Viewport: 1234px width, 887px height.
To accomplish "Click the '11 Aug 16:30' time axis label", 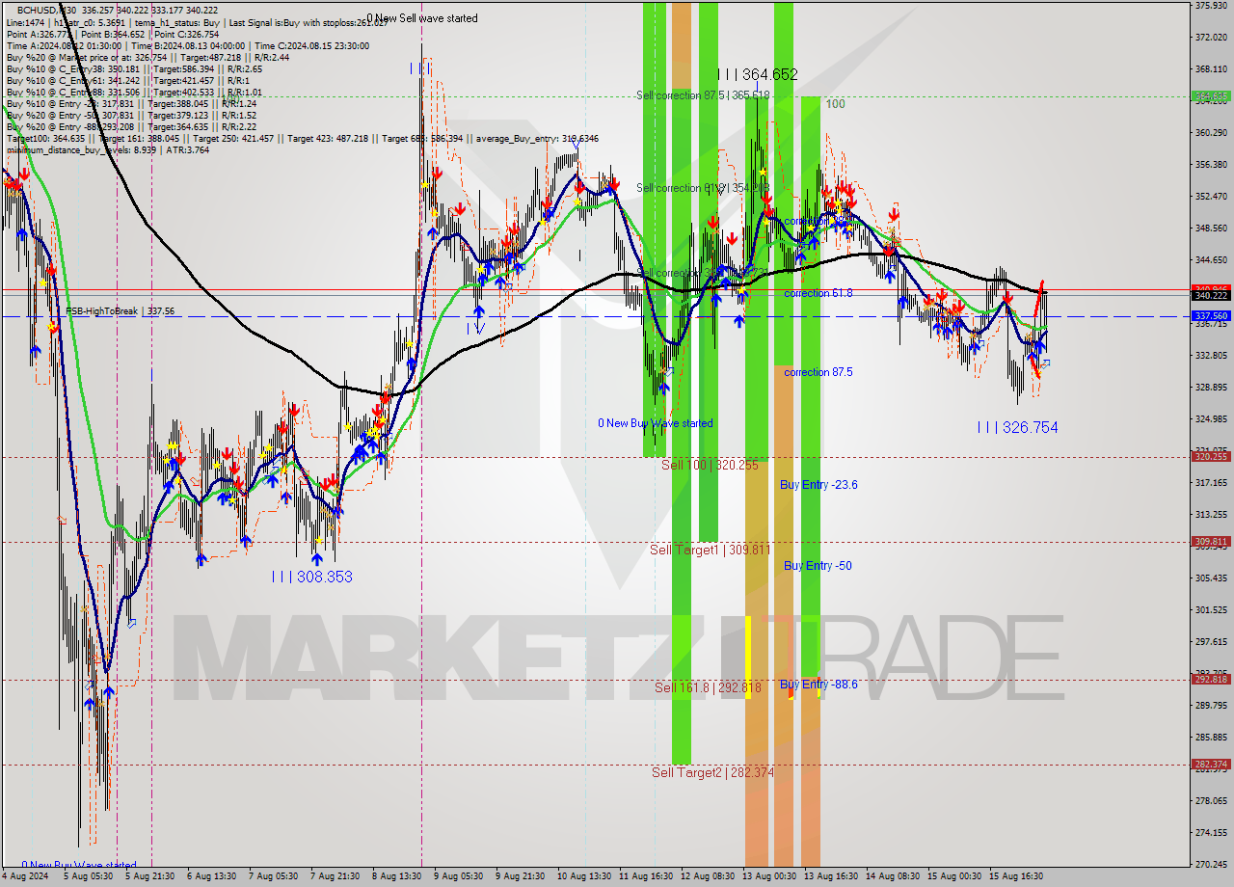I will 646,876.
